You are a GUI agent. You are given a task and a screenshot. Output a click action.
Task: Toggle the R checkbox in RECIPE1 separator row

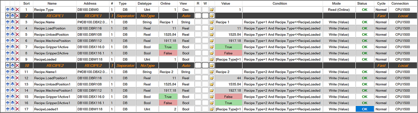[x=198, y=16]
